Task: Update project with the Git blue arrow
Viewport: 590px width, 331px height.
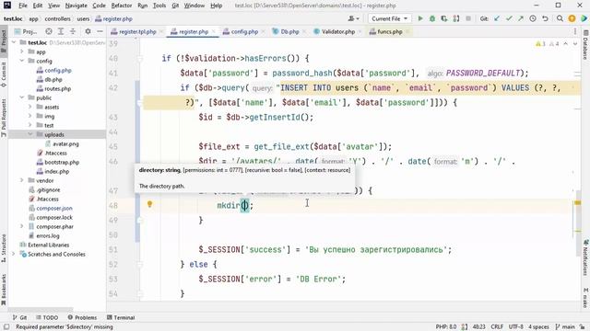Action: pos(497,18)
